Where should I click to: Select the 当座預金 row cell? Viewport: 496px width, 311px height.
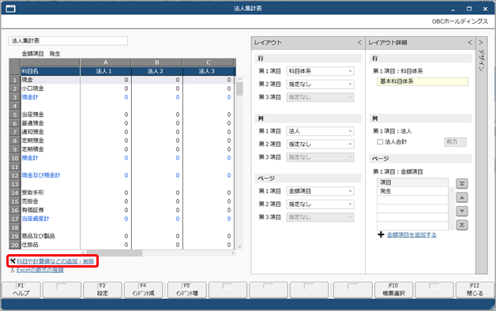coord(51,114)
